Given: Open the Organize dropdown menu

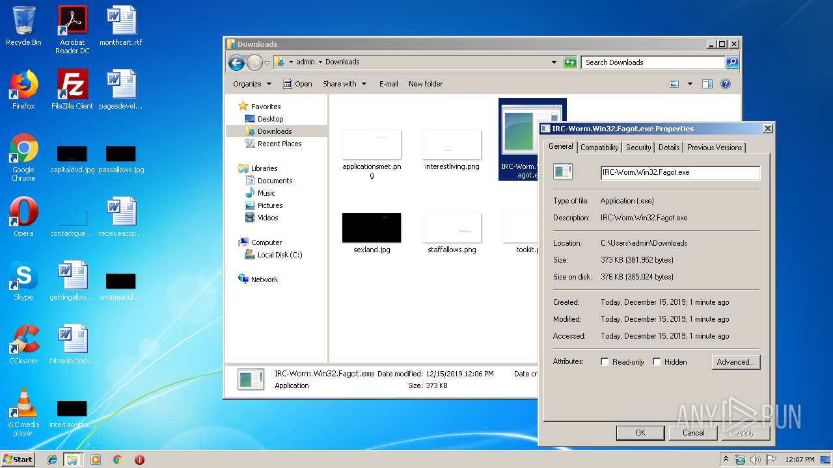Looking at the screenshot, I should click(x=252, y=84).
